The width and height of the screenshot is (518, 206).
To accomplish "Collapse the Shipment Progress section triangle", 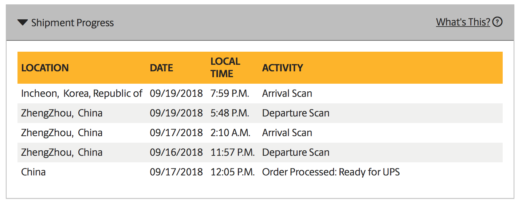I will pos(23,23).
